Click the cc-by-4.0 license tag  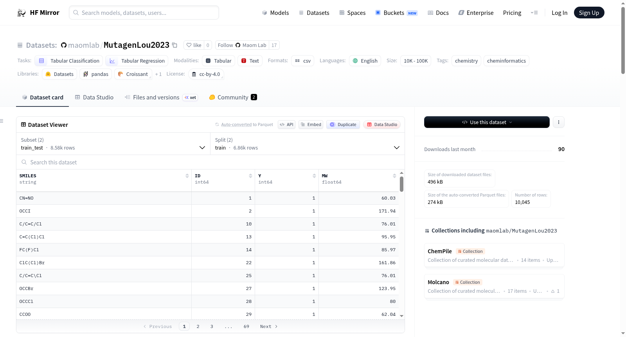tap(206, 74)
